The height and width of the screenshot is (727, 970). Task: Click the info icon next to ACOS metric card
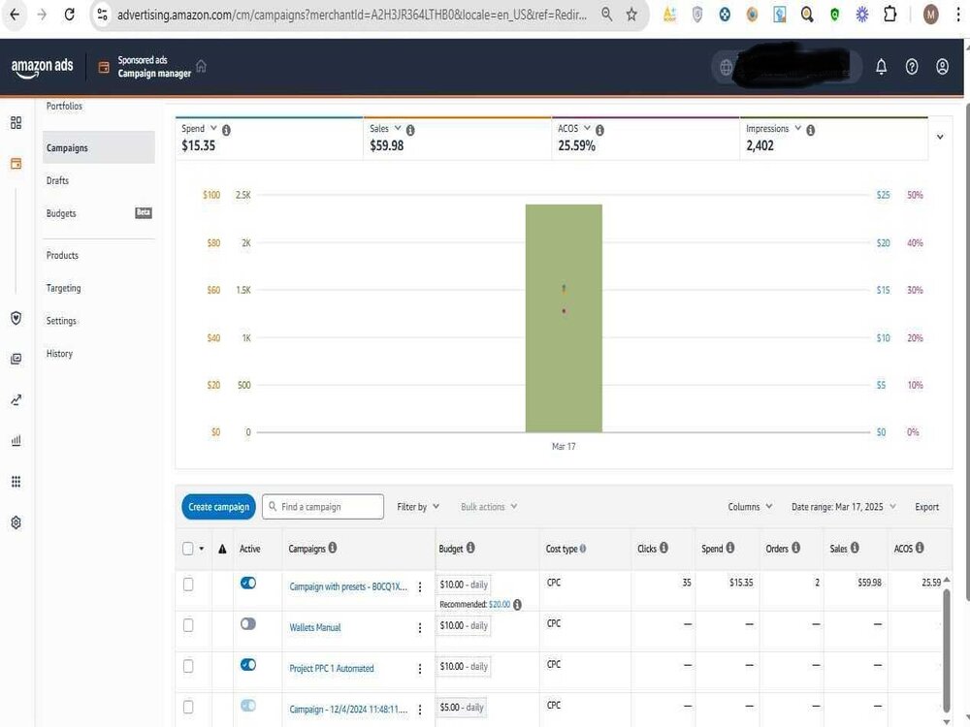pos(599,130)
